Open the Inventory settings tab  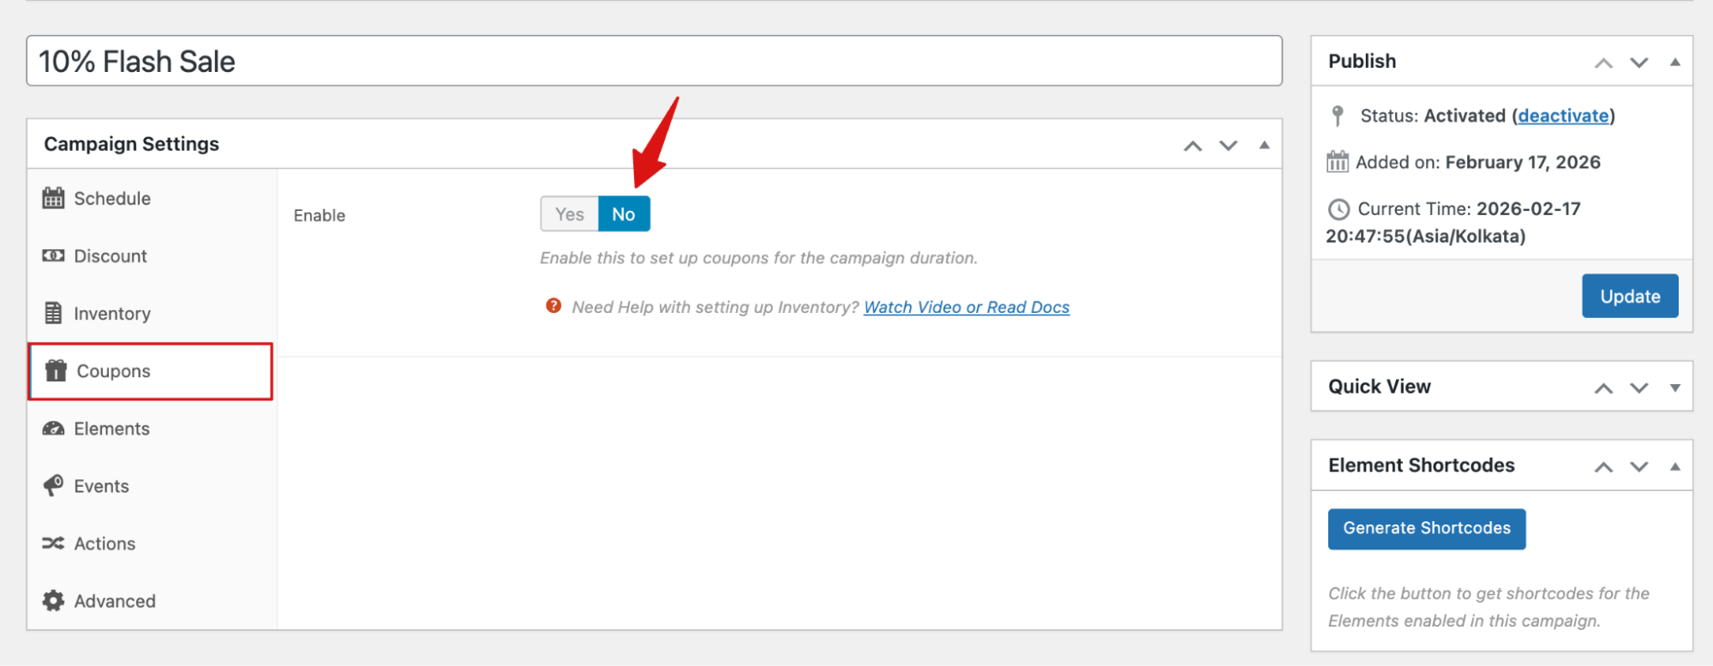pyautogui.click(x=112, y=314)
